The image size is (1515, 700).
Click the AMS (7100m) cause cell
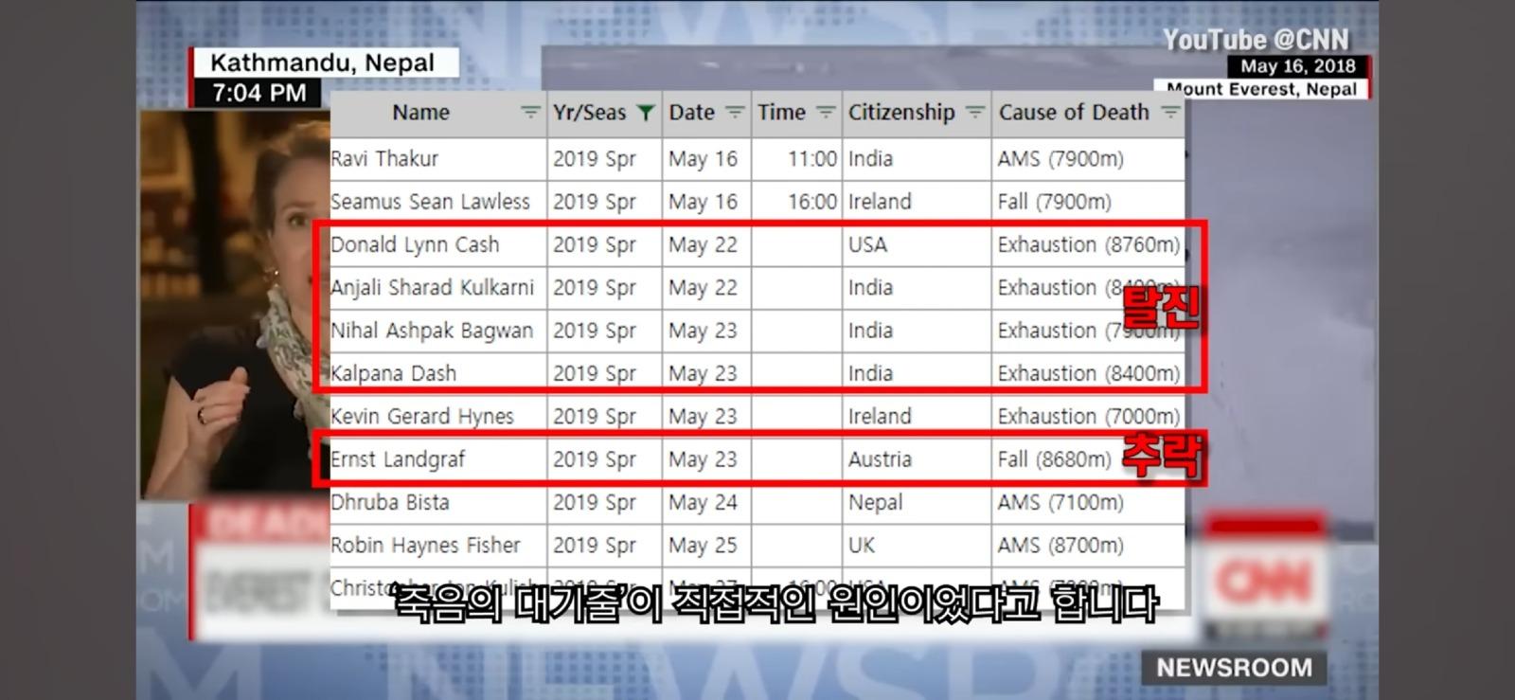pyautogui.click(x=1088, y=502)
